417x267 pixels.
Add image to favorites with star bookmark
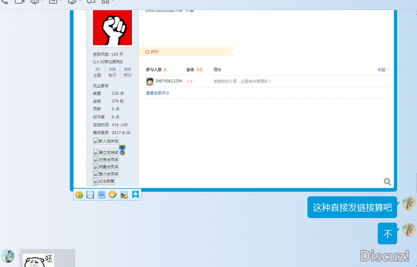pos(135,194)
